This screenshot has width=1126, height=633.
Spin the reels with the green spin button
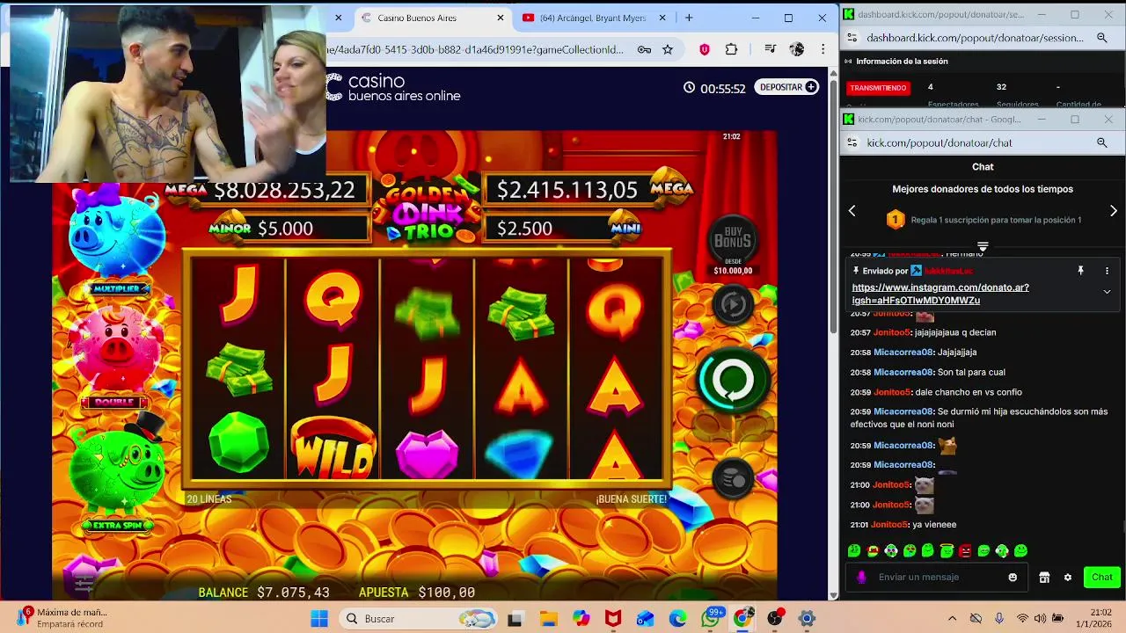pos(733,380)
